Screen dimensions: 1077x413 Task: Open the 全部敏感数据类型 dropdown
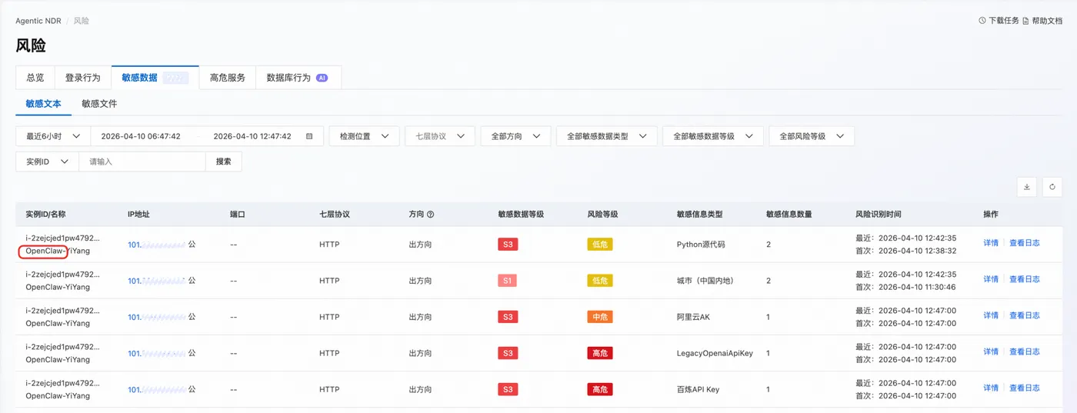tap(606, 136)
